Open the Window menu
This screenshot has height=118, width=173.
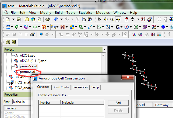(x=120, y=13)
